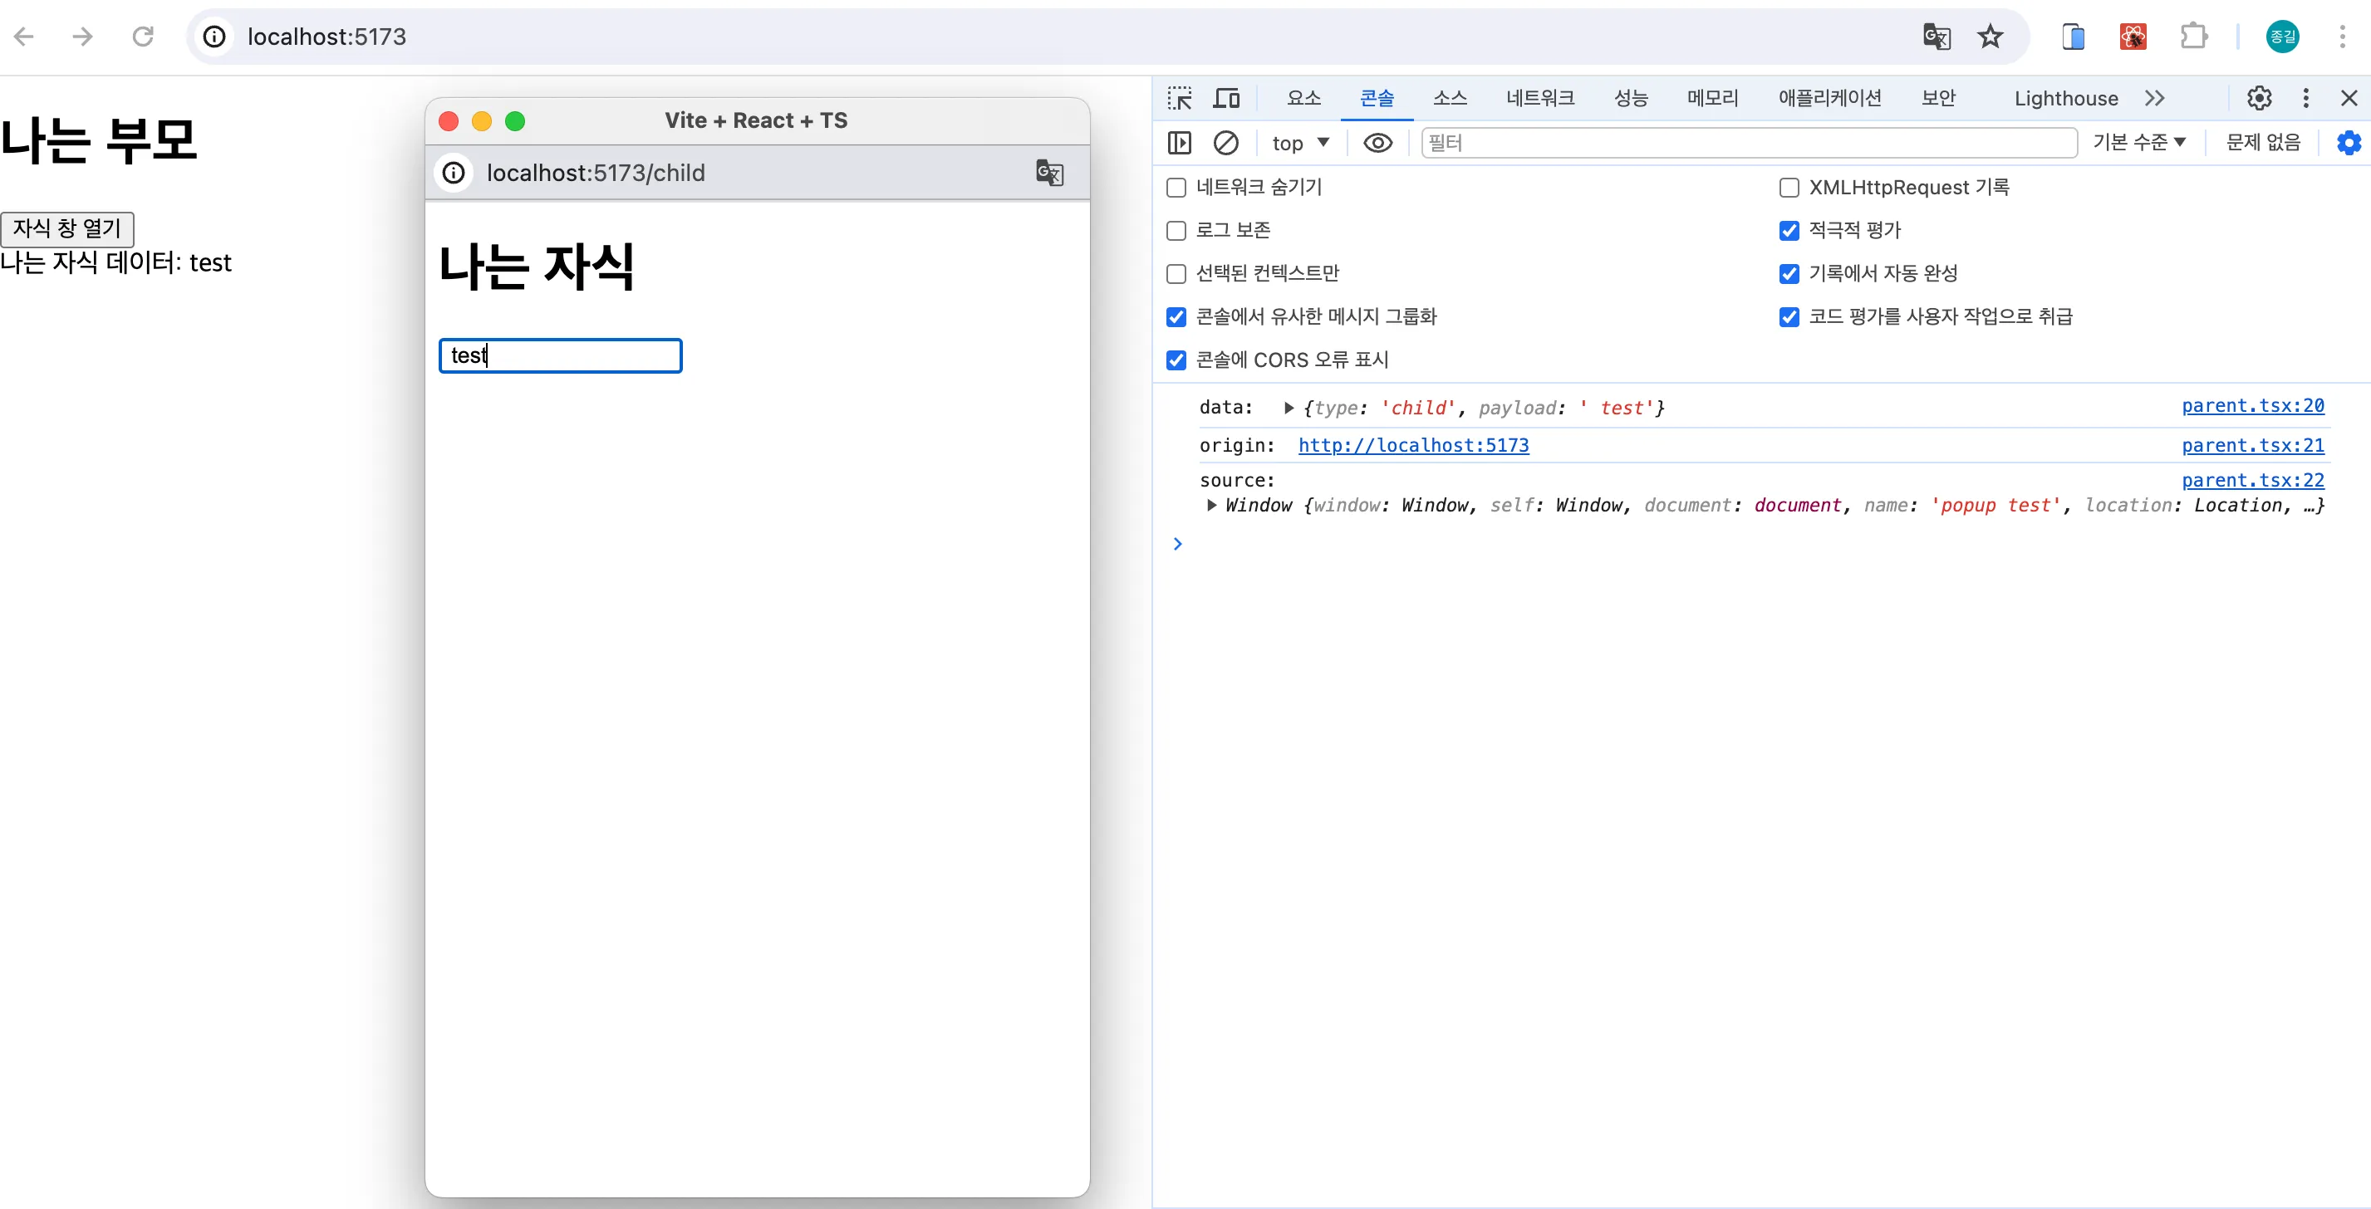This screenshot has width=2371, height=1209.
Task: Open the 기본 수준 log level dropdown
Action: tap(2138, 143)
